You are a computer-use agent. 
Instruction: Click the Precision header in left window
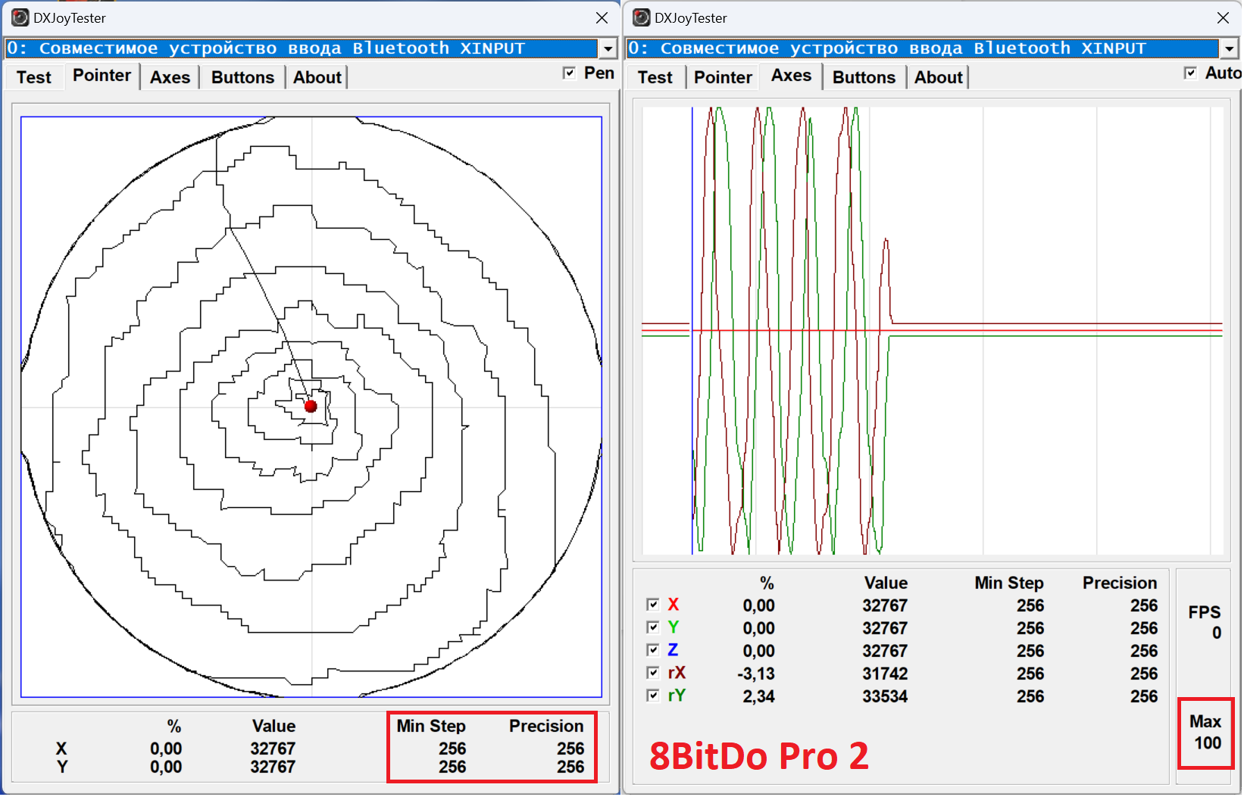pos(546,726)
